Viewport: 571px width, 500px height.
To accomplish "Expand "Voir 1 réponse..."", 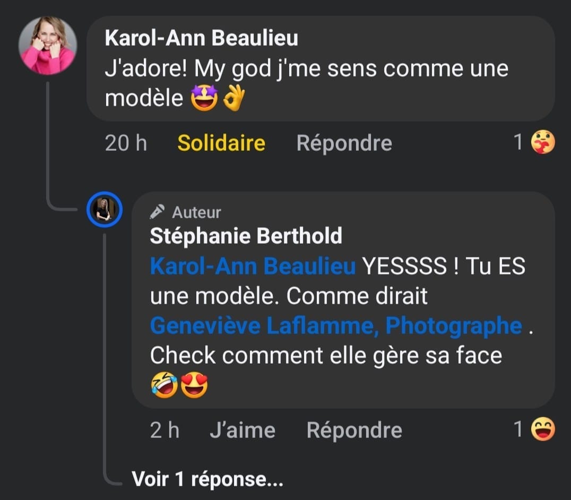I will 207,479.
